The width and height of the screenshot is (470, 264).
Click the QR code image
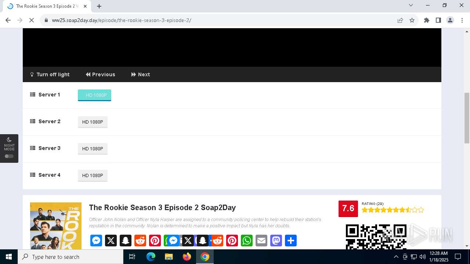tap(376, 237)
